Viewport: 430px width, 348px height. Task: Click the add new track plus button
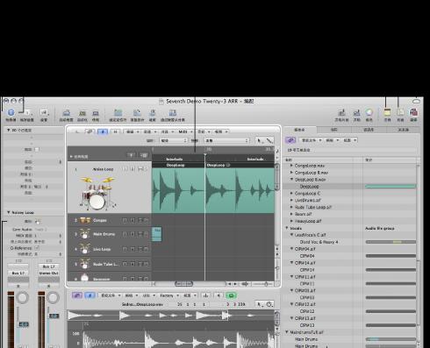click(131, 155)
